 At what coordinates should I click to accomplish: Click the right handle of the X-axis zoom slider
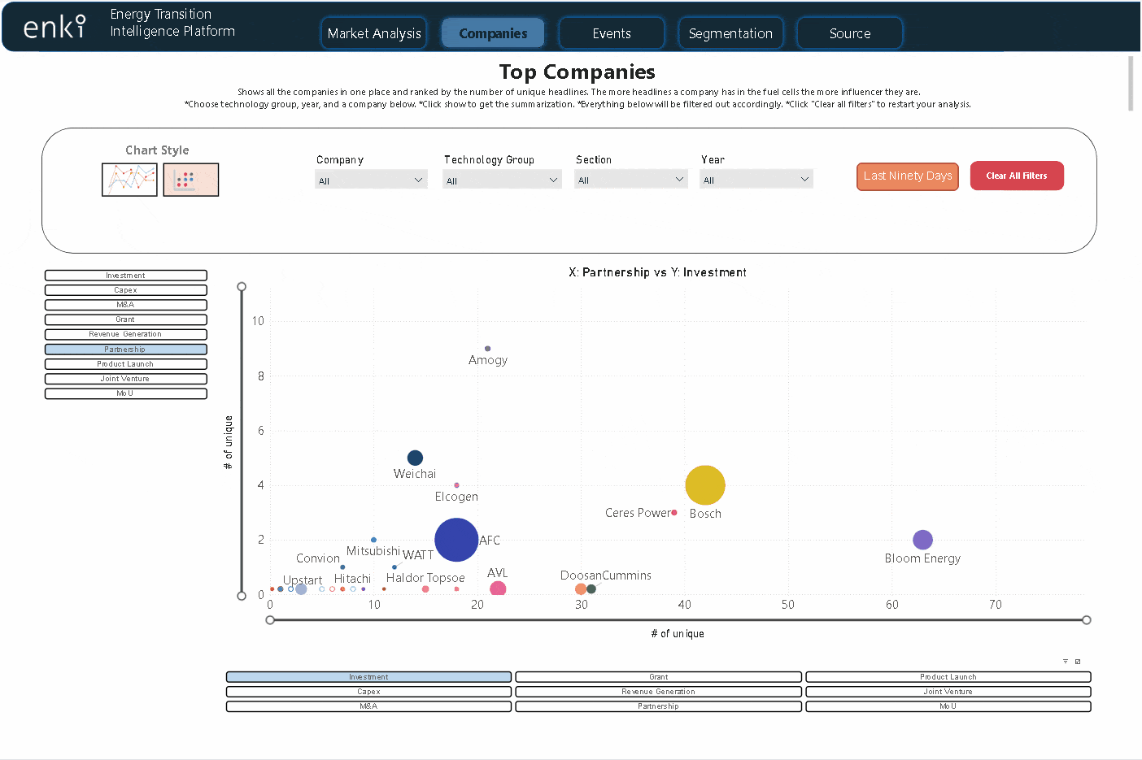[1086, 620]
